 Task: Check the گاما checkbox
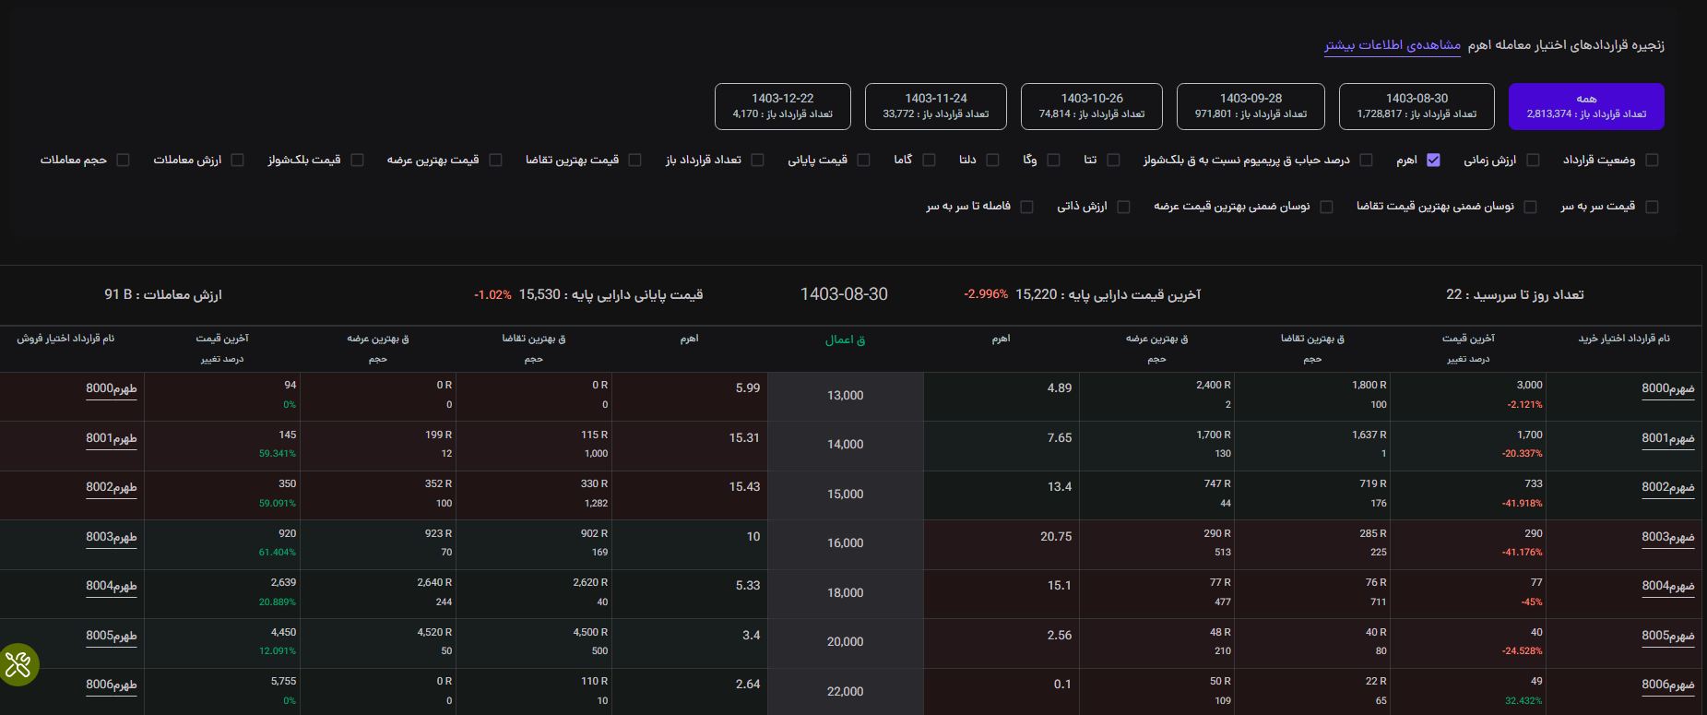pyautogui.click(x=929, y=160)
